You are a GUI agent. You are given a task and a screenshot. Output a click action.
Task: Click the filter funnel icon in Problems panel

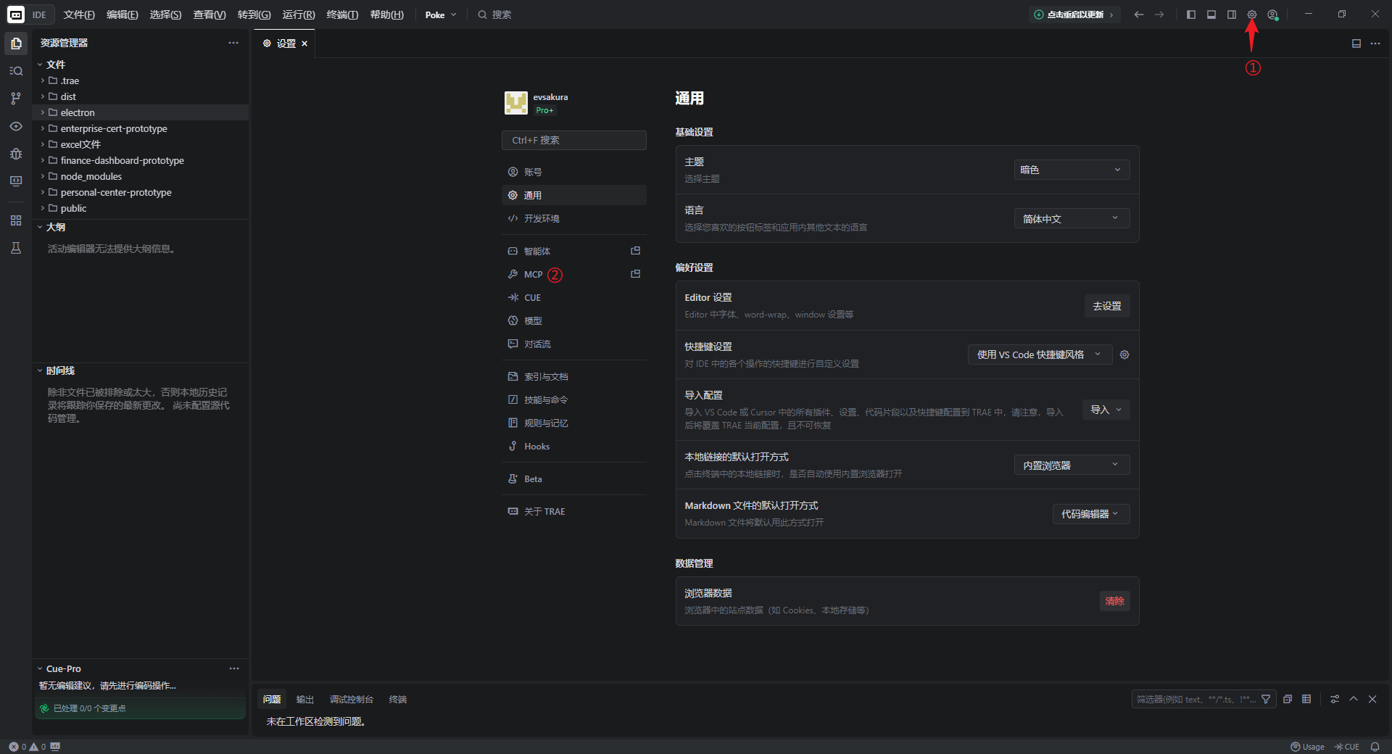coord(1266,700)
